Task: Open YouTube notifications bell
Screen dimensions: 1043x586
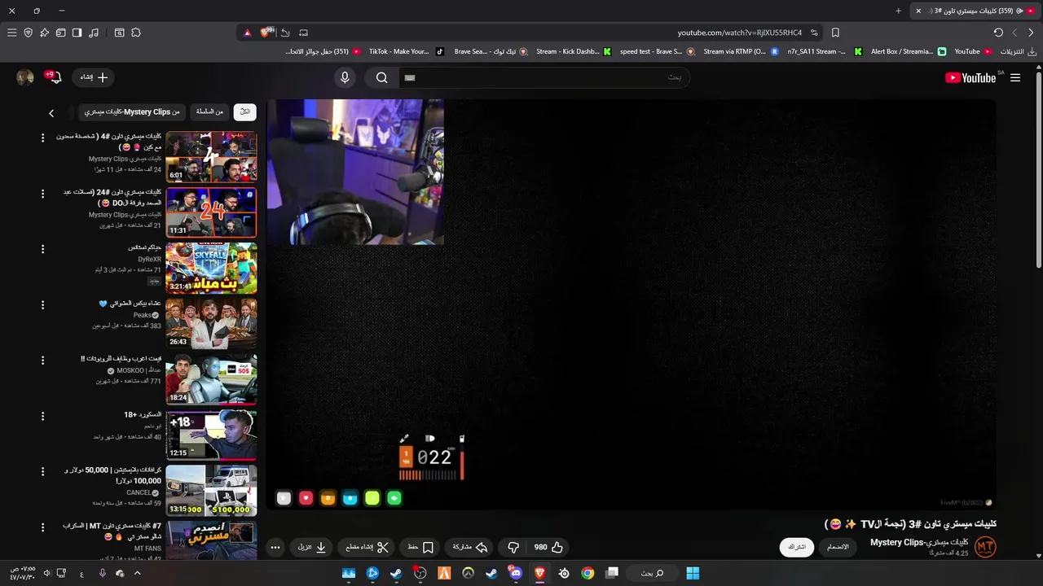Action: coord(55,77)
